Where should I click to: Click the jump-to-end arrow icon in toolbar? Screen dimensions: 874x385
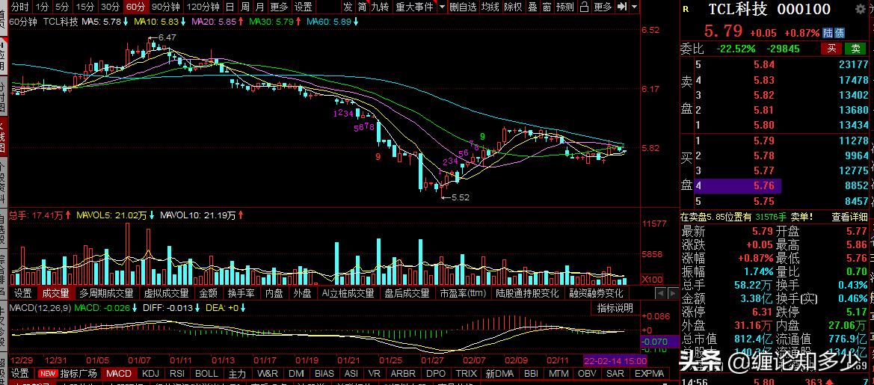tap(623, 7)
